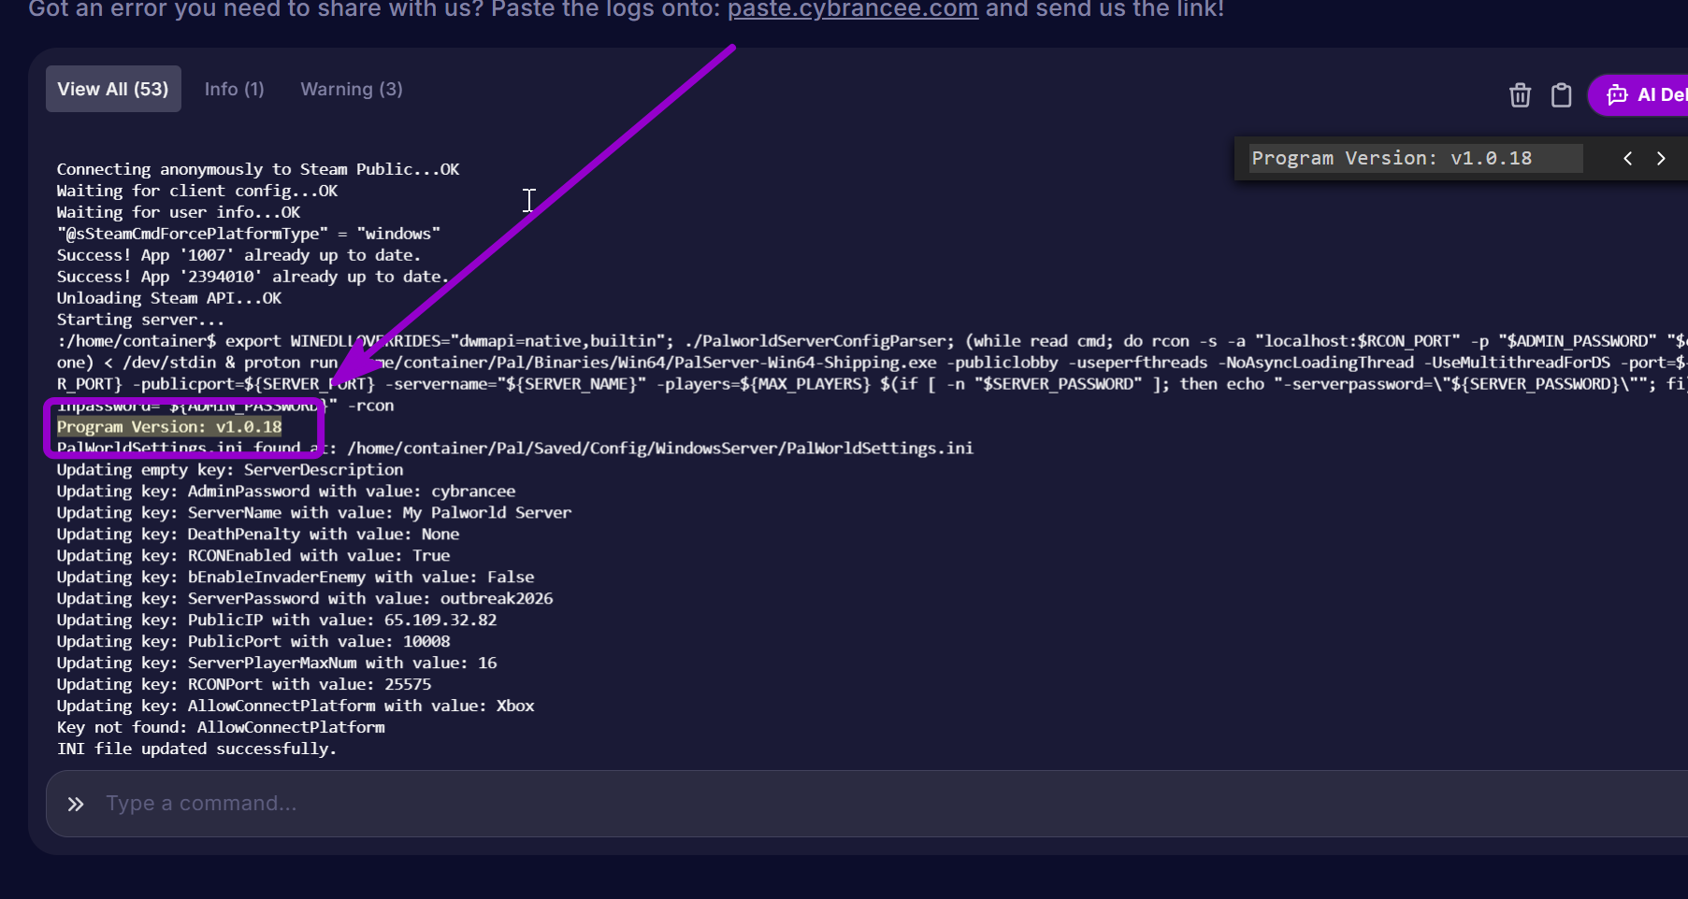This screenshot has height=899, width=1688.
Task: Click "Success! App '1007' already up to date"
Action: point(238,255)
